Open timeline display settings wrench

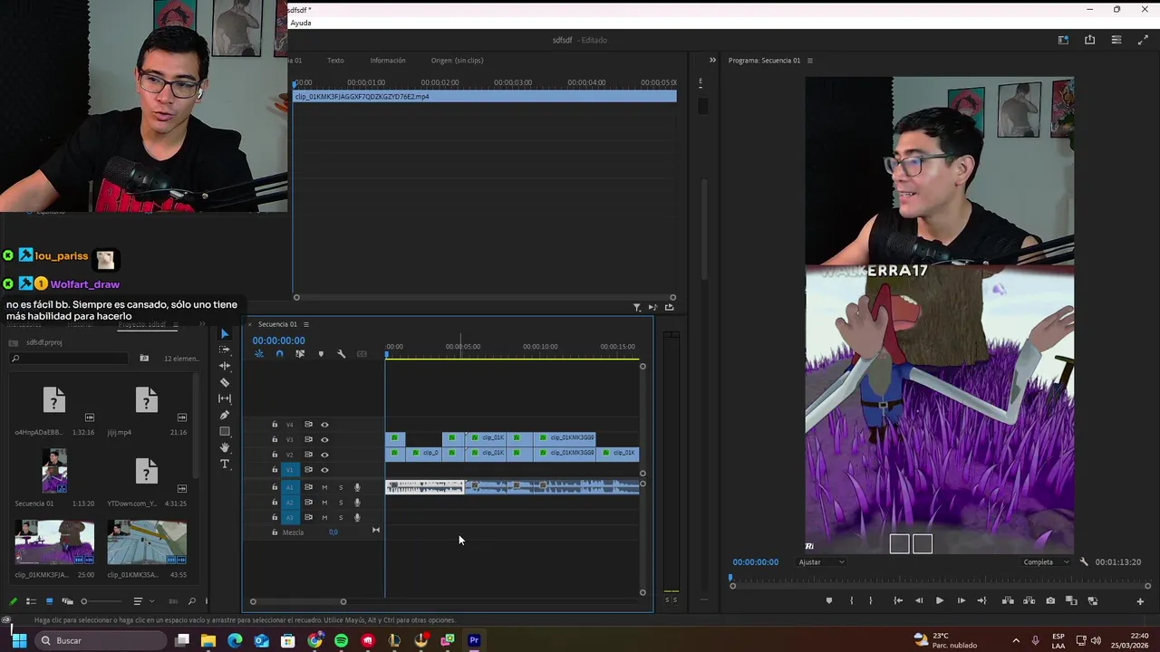341,354
